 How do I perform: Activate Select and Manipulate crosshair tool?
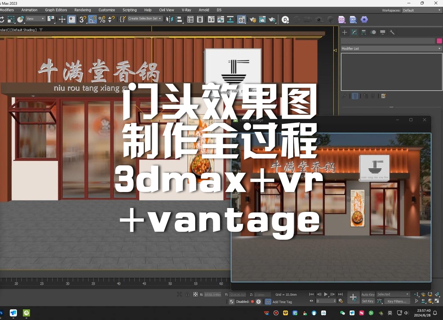tap(62, 20)
